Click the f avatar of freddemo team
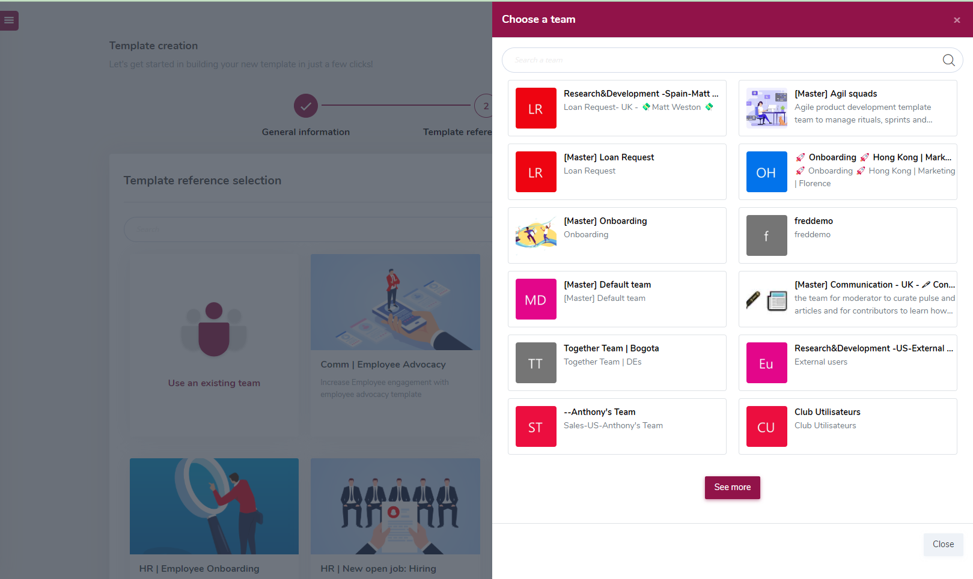This screenshot has width=973, height=579. 766,235
